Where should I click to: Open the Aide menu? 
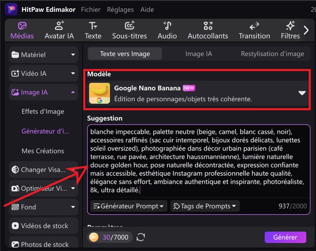click(x=147, y=10)
